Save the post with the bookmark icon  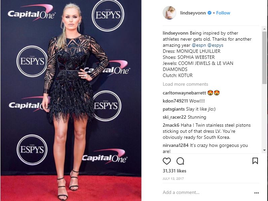(255, 161)
